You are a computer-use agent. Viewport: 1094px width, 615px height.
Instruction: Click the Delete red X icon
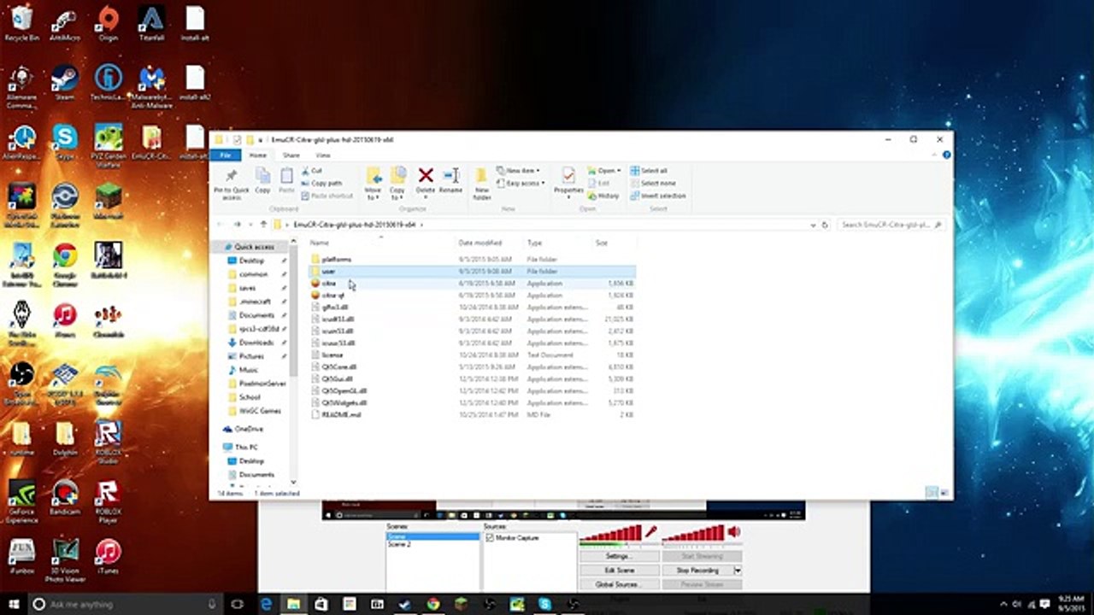pyautogui.click(x=425, y=178)
